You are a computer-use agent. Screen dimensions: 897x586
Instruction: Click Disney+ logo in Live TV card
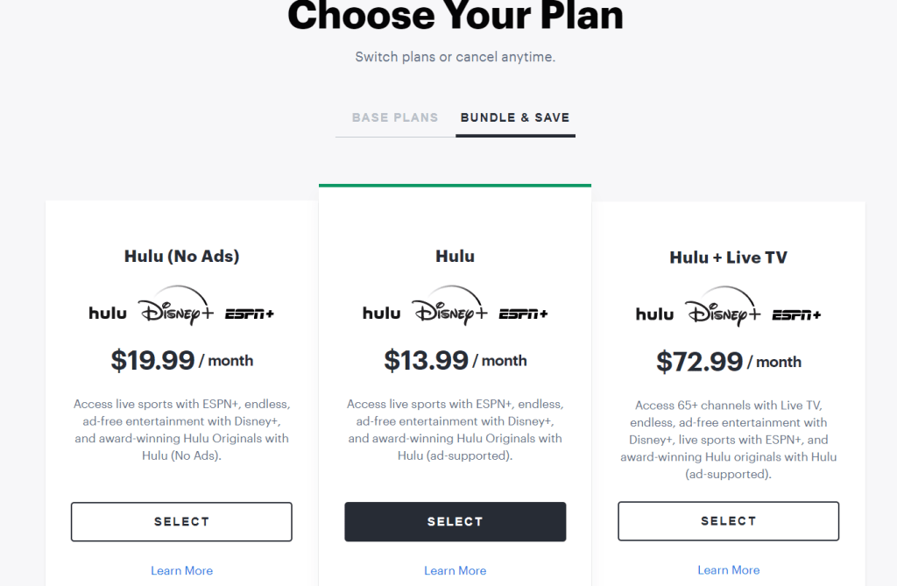pyautogui.click(x=722, y=307)
